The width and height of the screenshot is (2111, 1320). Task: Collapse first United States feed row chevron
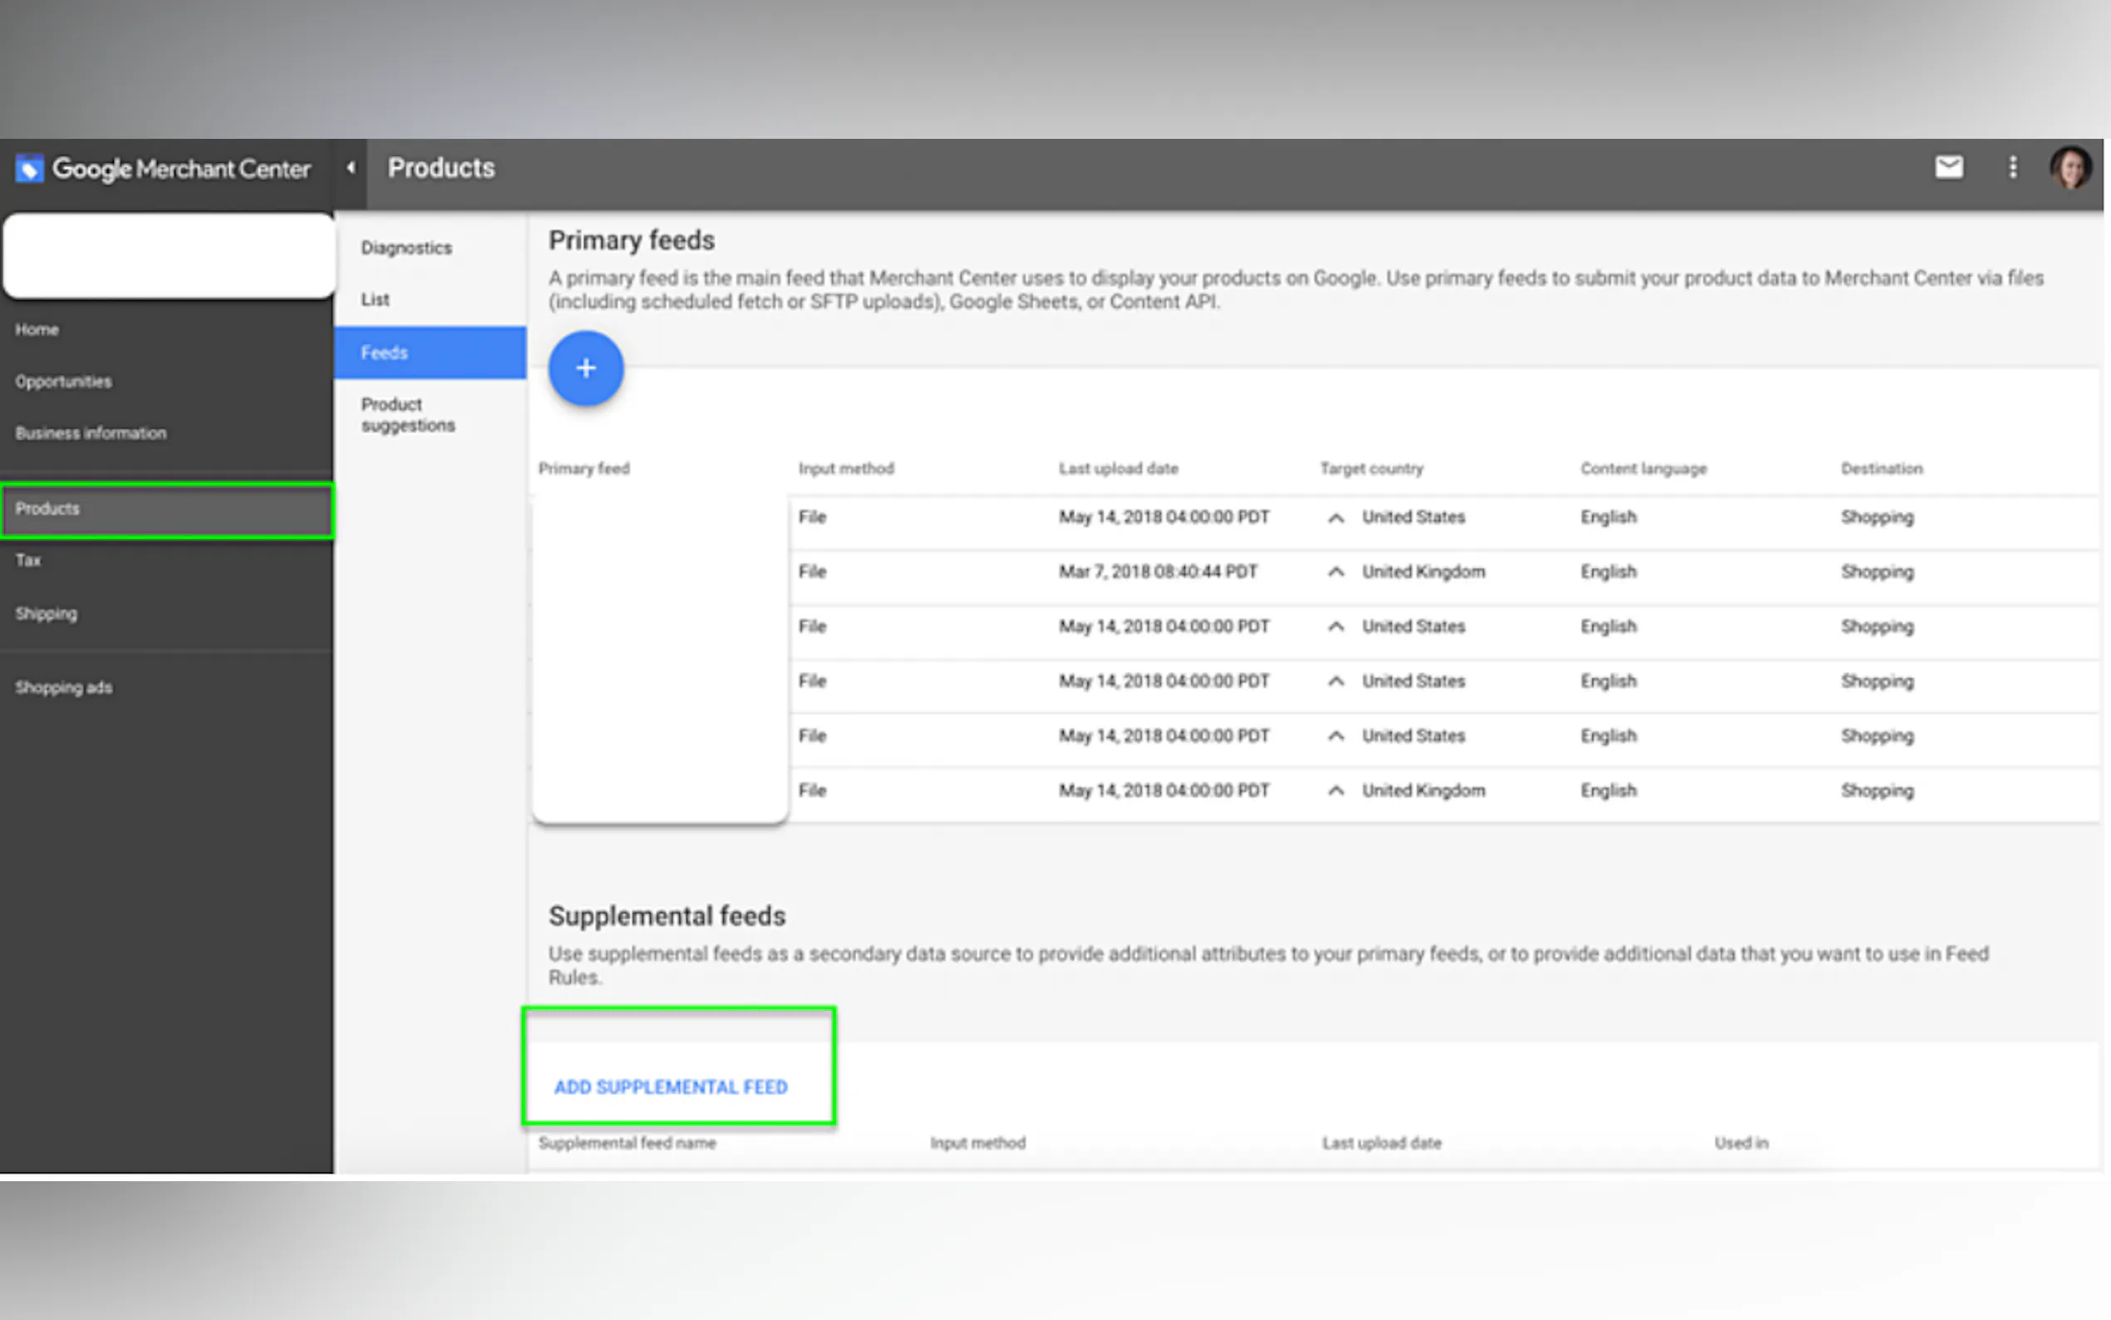click(1336, 518)
